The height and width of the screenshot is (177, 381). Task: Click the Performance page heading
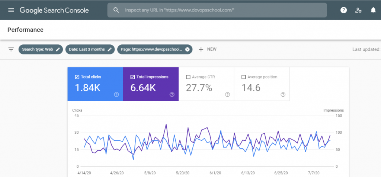[26, 30]
